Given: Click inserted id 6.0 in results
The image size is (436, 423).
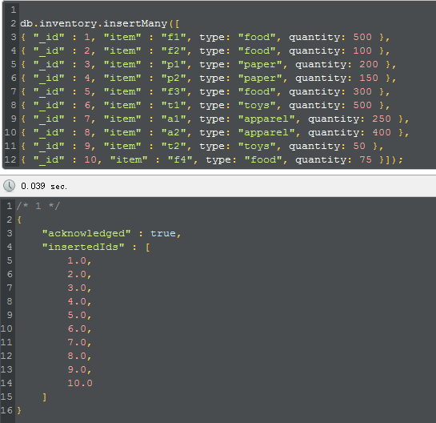Looking at the screenshot, I should pyautogui.click(x=77, y=329).
